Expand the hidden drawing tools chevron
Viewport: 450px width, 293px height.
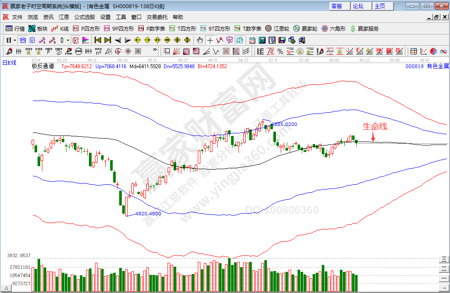pos(155,50)
